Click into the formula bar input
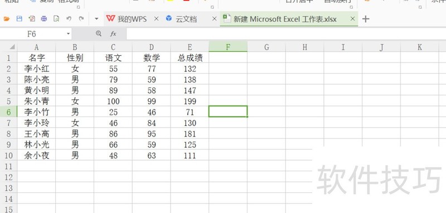This screenshot has height=213, width=446. tap(286, 34)
